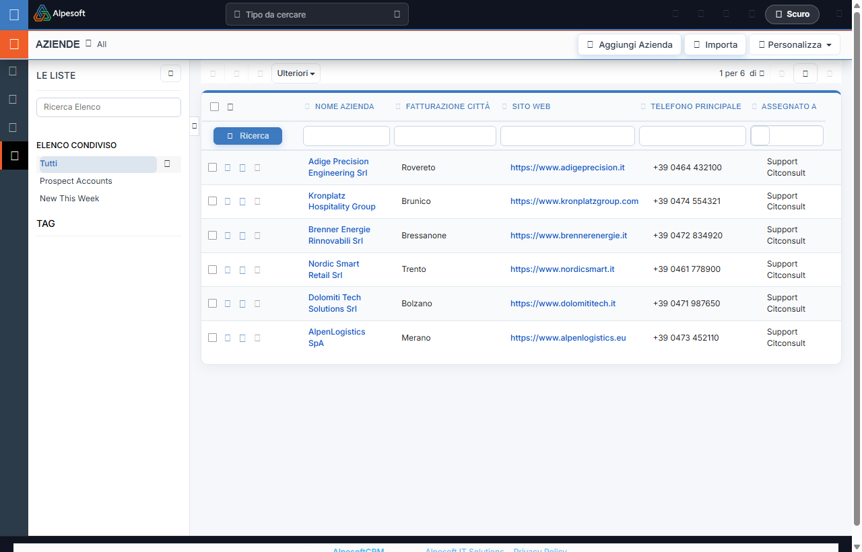Click the icon next to the Tutti list
Viewport: 862px width, 552px height.
(x=168, y=164)
